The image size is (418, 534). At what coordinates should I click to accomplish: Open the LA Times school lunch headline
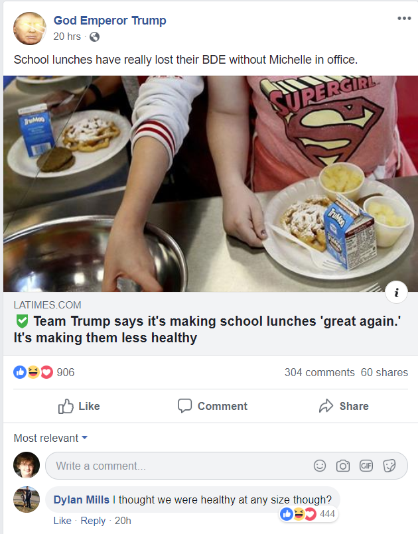[207, 329]
